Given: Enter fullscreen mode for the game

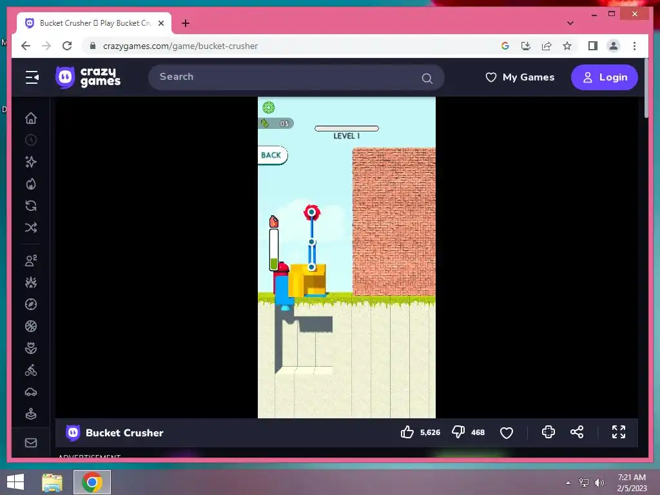Looking at the screenshot, I should (x=618, y=432).
